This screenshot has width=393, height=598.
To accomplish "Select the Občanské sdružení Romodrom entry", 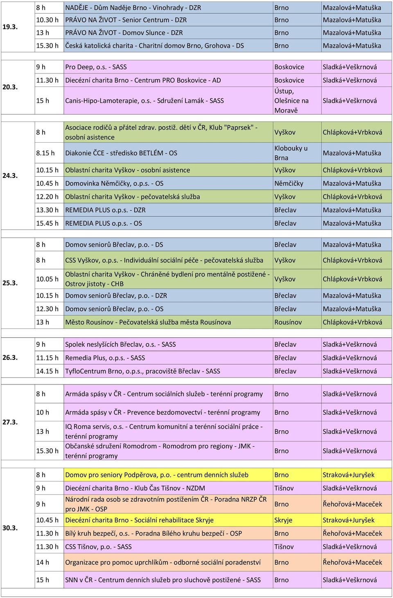I will pyautogui.click(x=160, y=451).
